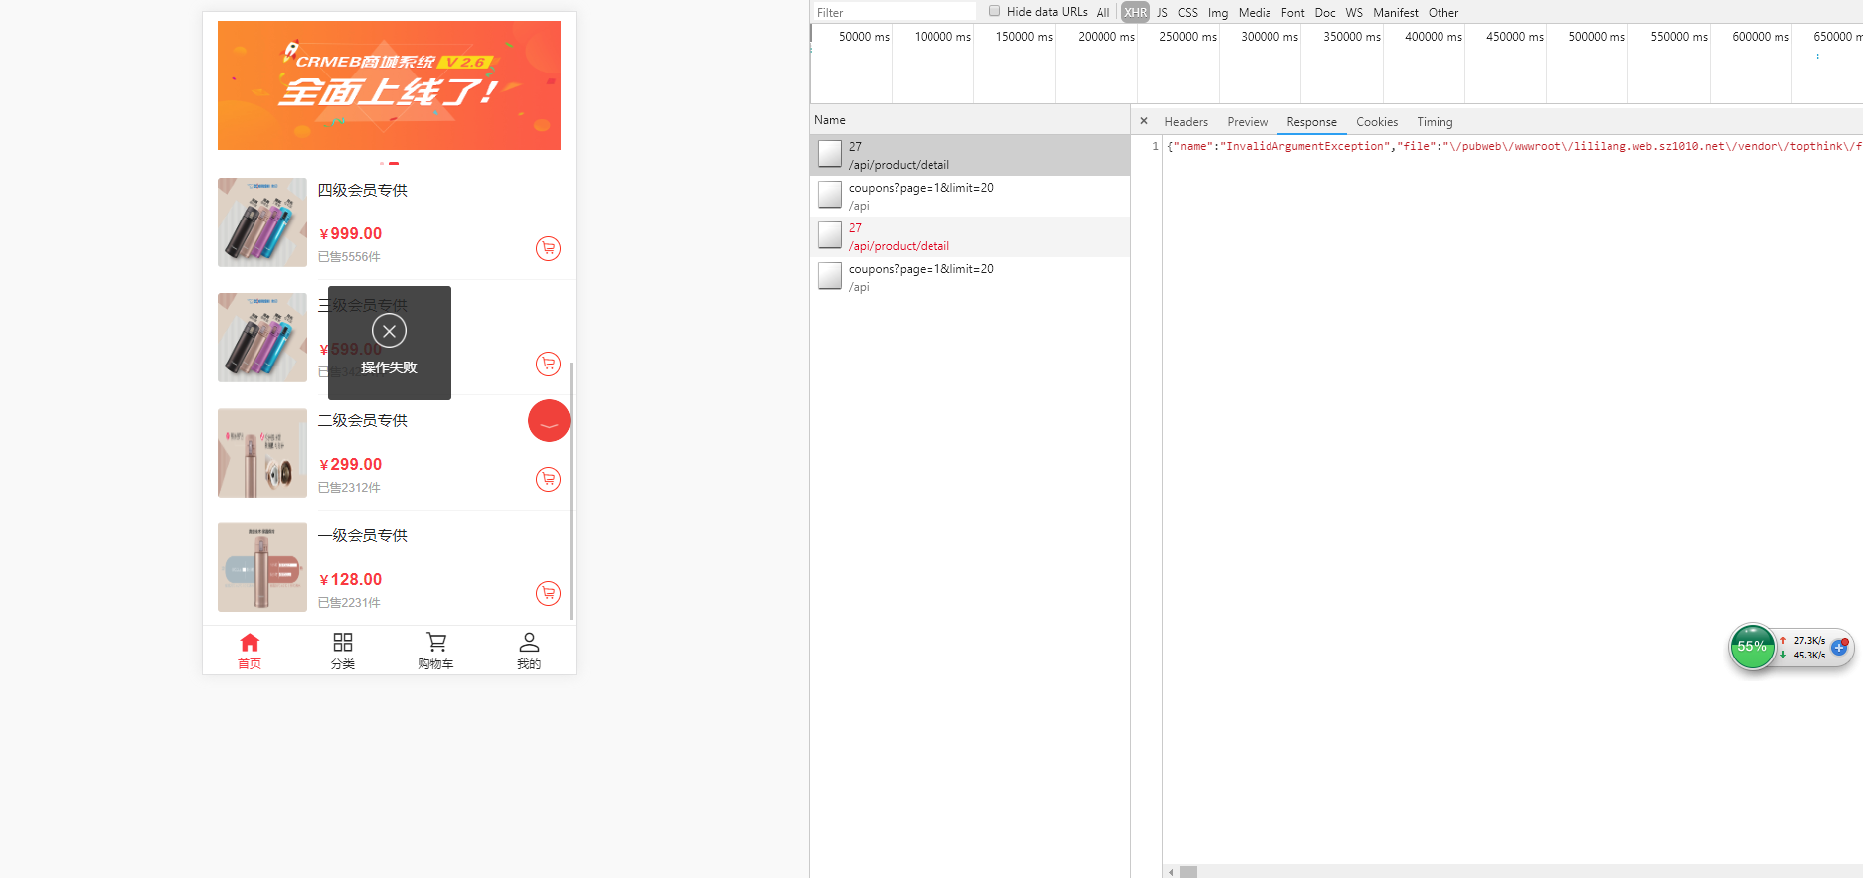The image size is (1863, 878).
Task: Click the response horizontal scrollbar thumb
Action: (x=1188, y=872)
